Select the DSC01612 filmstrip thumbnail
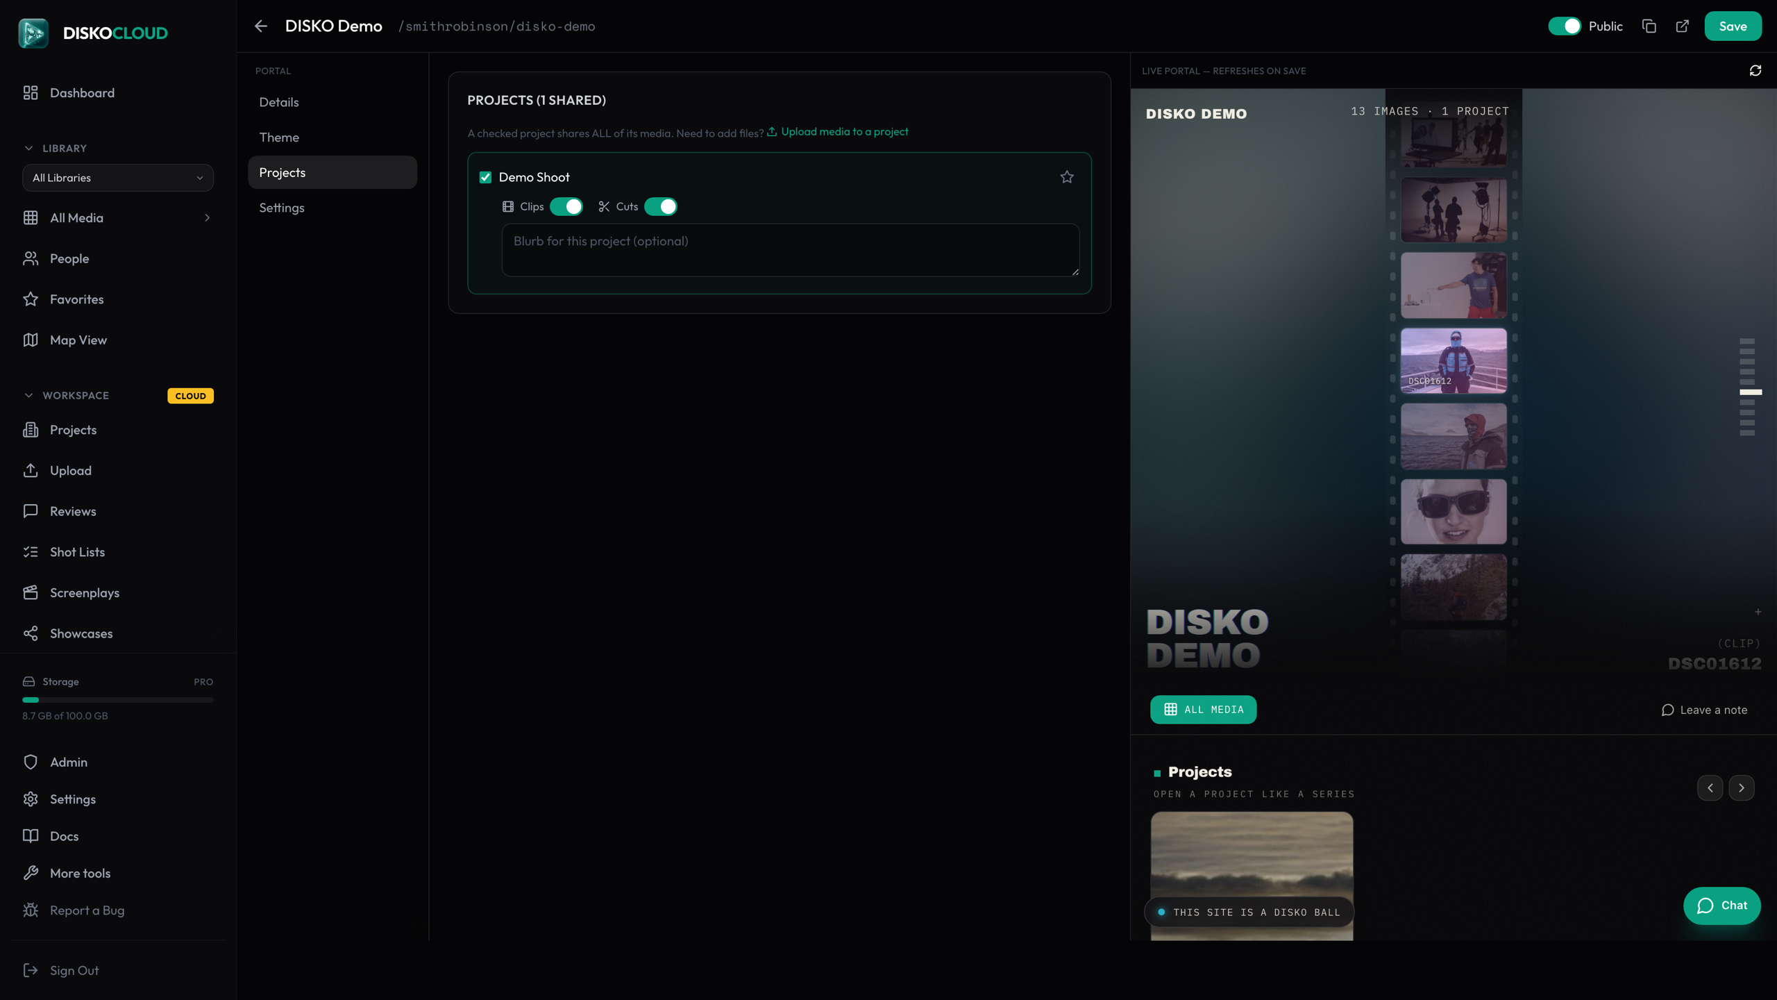 click(x=1454, y=361)
